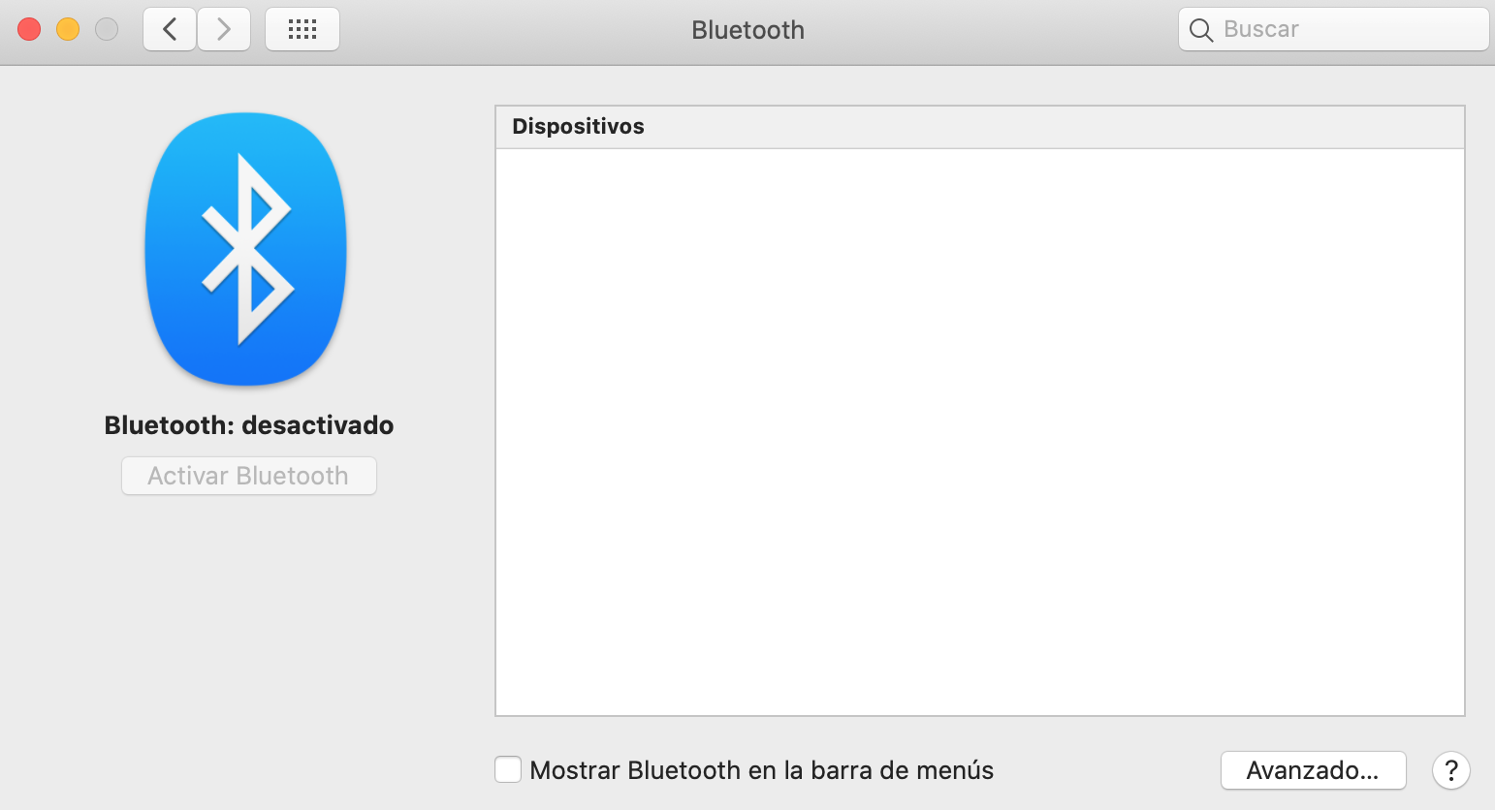This screenshot has height=810, width=1495.
Task: Click the Activar Bluetooth button
Action: click(x=249, y=476)
